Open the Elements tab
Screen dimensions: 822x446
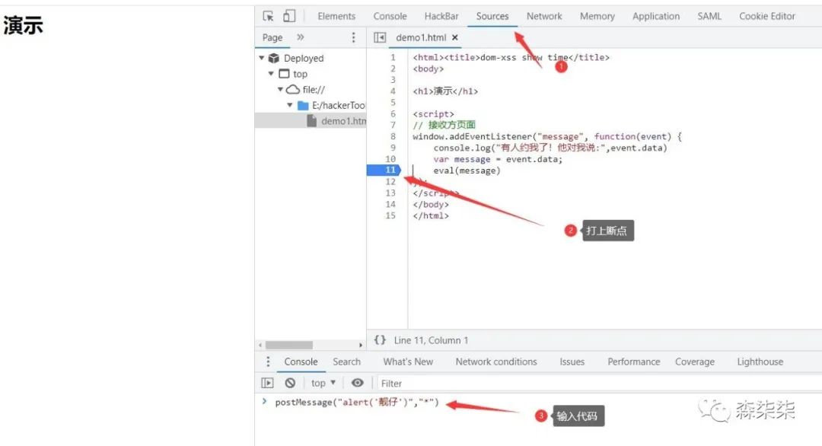tap(336, 16)
